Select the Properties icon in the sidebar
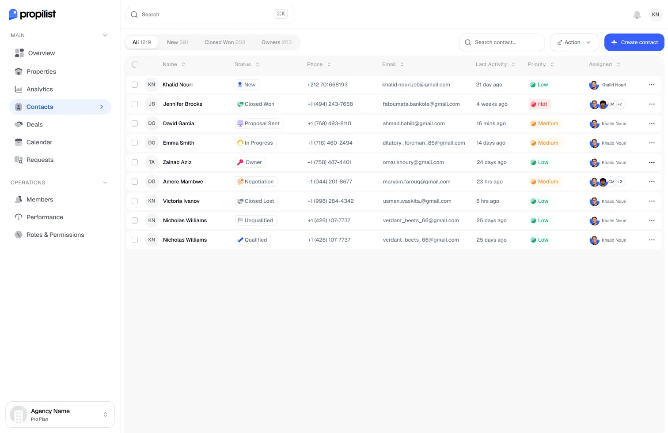Image resolution: width=668 pixels, height=433 pixels. click(x=19, y=71)
